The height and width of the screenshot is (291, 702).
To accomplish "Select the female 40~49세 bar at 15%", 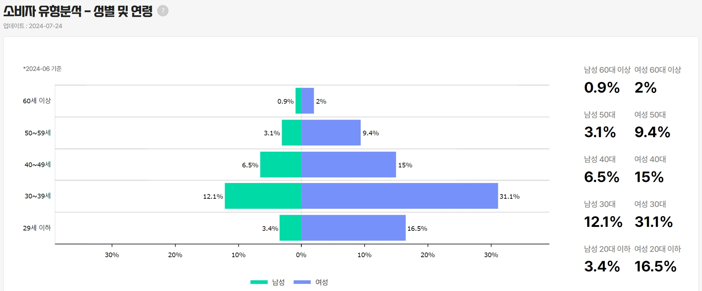I will [349, 165].
